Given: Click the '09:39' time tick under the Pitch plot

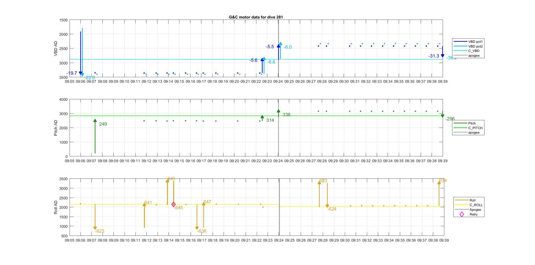Looking at the screenshot, I should coord(443,161).
